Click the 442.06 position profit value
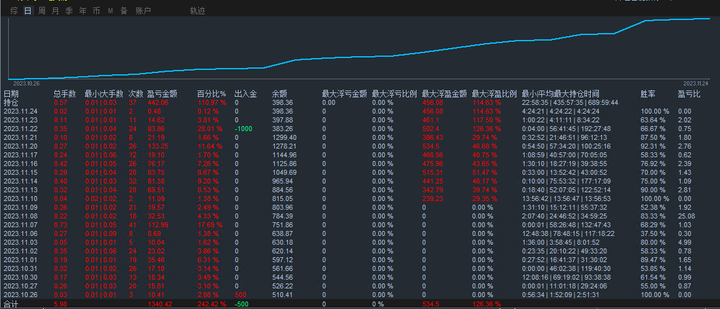Screen dimensions: 720x309 tap(157, 102)
